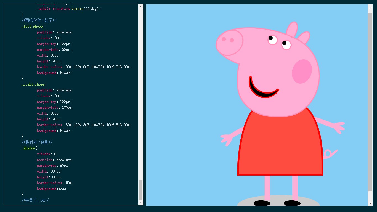
Task: Click the long border-radius line under .left_shoes
Action: pos(84,67)
